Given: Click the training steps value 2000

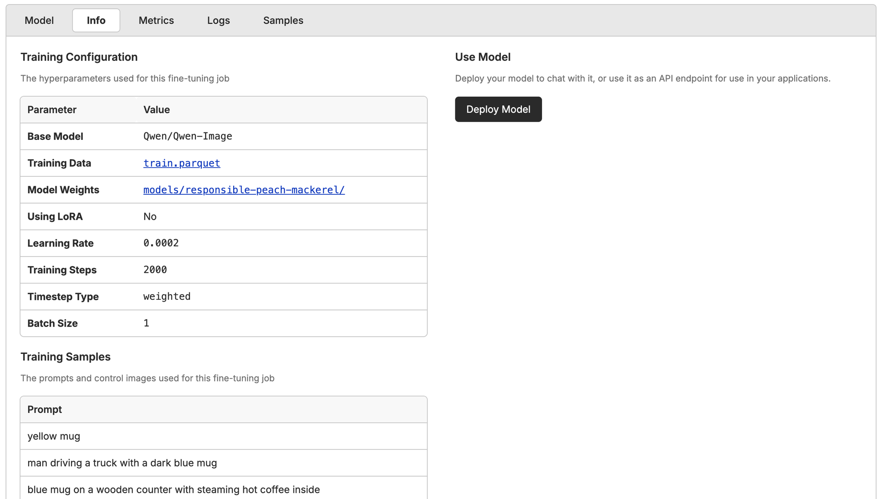Looking at the screenshot, I should point(155,270).
